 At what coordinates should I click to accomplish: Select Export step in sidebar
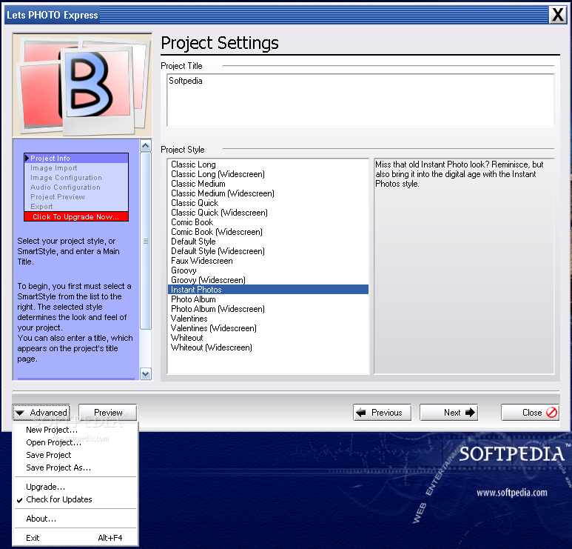coord(76,207)
